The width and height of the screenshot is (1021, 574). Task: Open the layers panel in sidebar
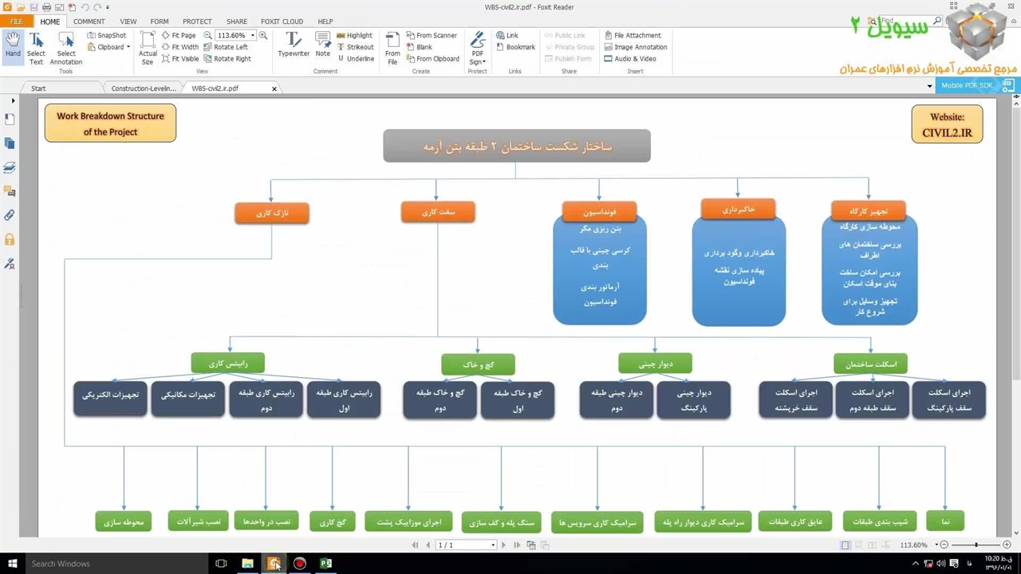pos(10,167)
